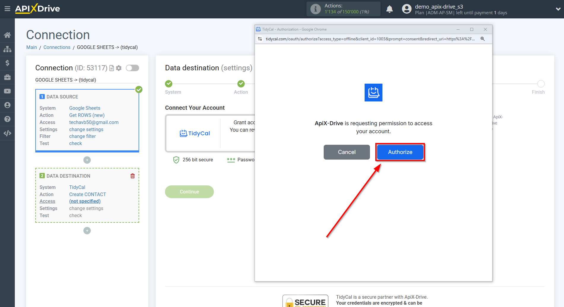
Task: Cancel the TidyCal authorization
Action: point(347,152)
